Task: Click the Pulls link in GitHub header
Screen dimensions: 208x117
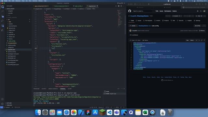Action: [157, 11]
